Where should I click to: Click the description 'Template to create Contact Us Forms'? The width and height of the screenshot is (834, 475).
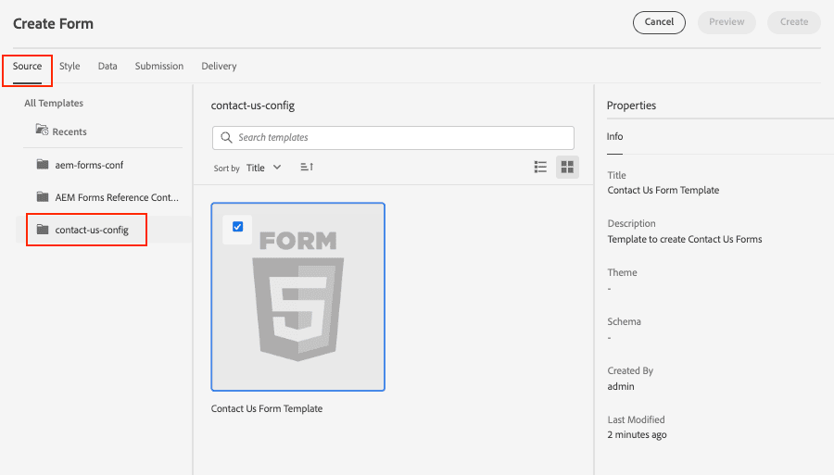685,239
